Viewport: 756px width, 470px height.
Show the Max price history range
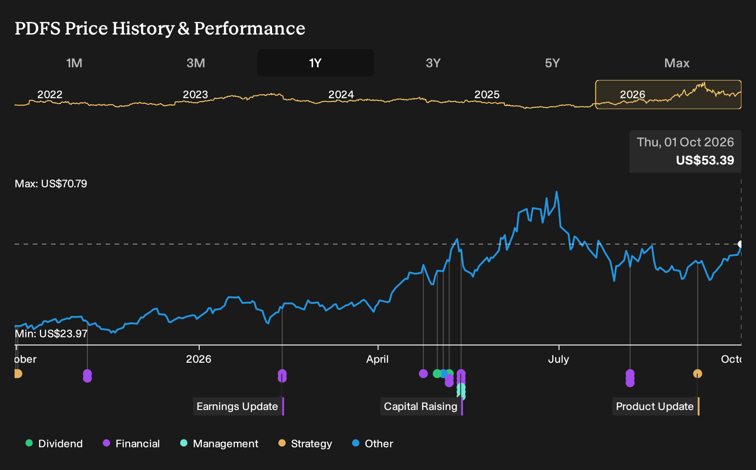(677, 63)
